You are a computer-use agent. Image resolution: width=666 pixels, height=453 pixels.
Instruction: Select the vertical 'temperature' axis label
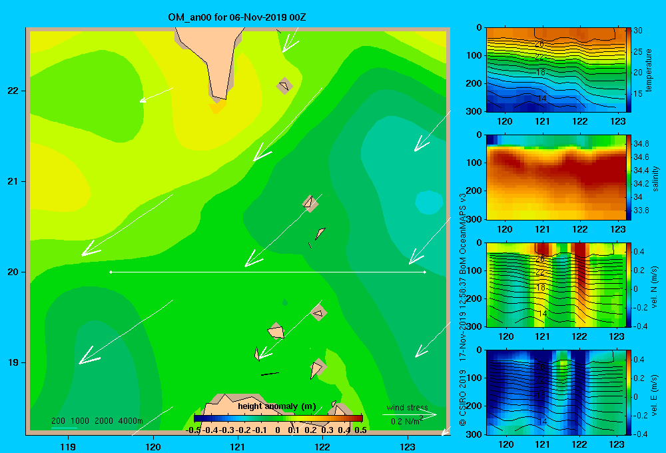(649, 71)
